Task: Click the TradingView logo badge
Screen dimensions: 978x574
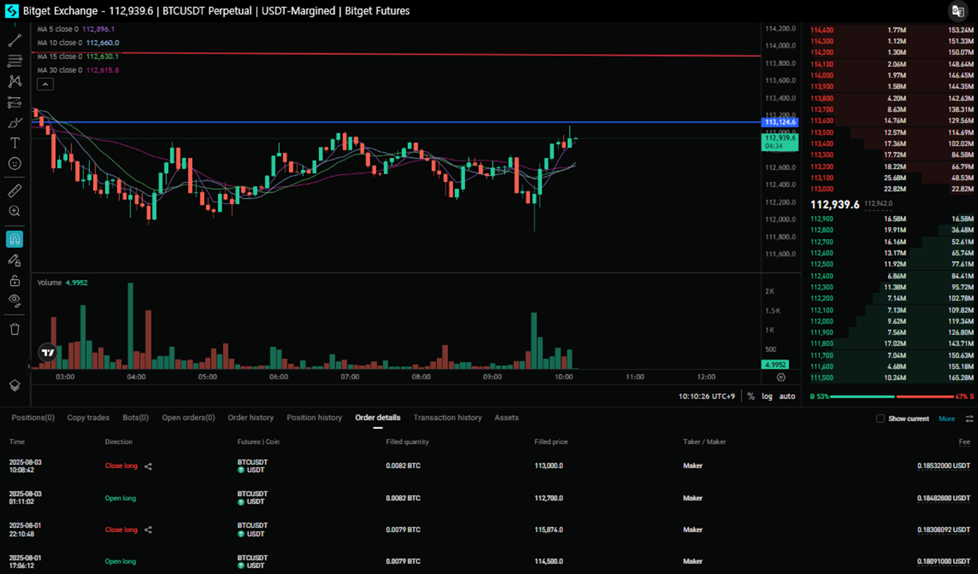Action: [48, 353]
